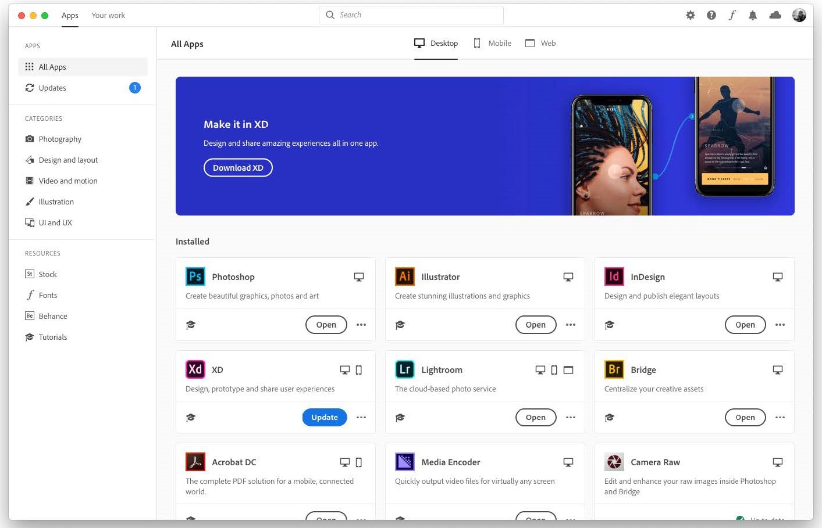
Task: Open InDesign more options ellipsis
Action: coord(780,325)
